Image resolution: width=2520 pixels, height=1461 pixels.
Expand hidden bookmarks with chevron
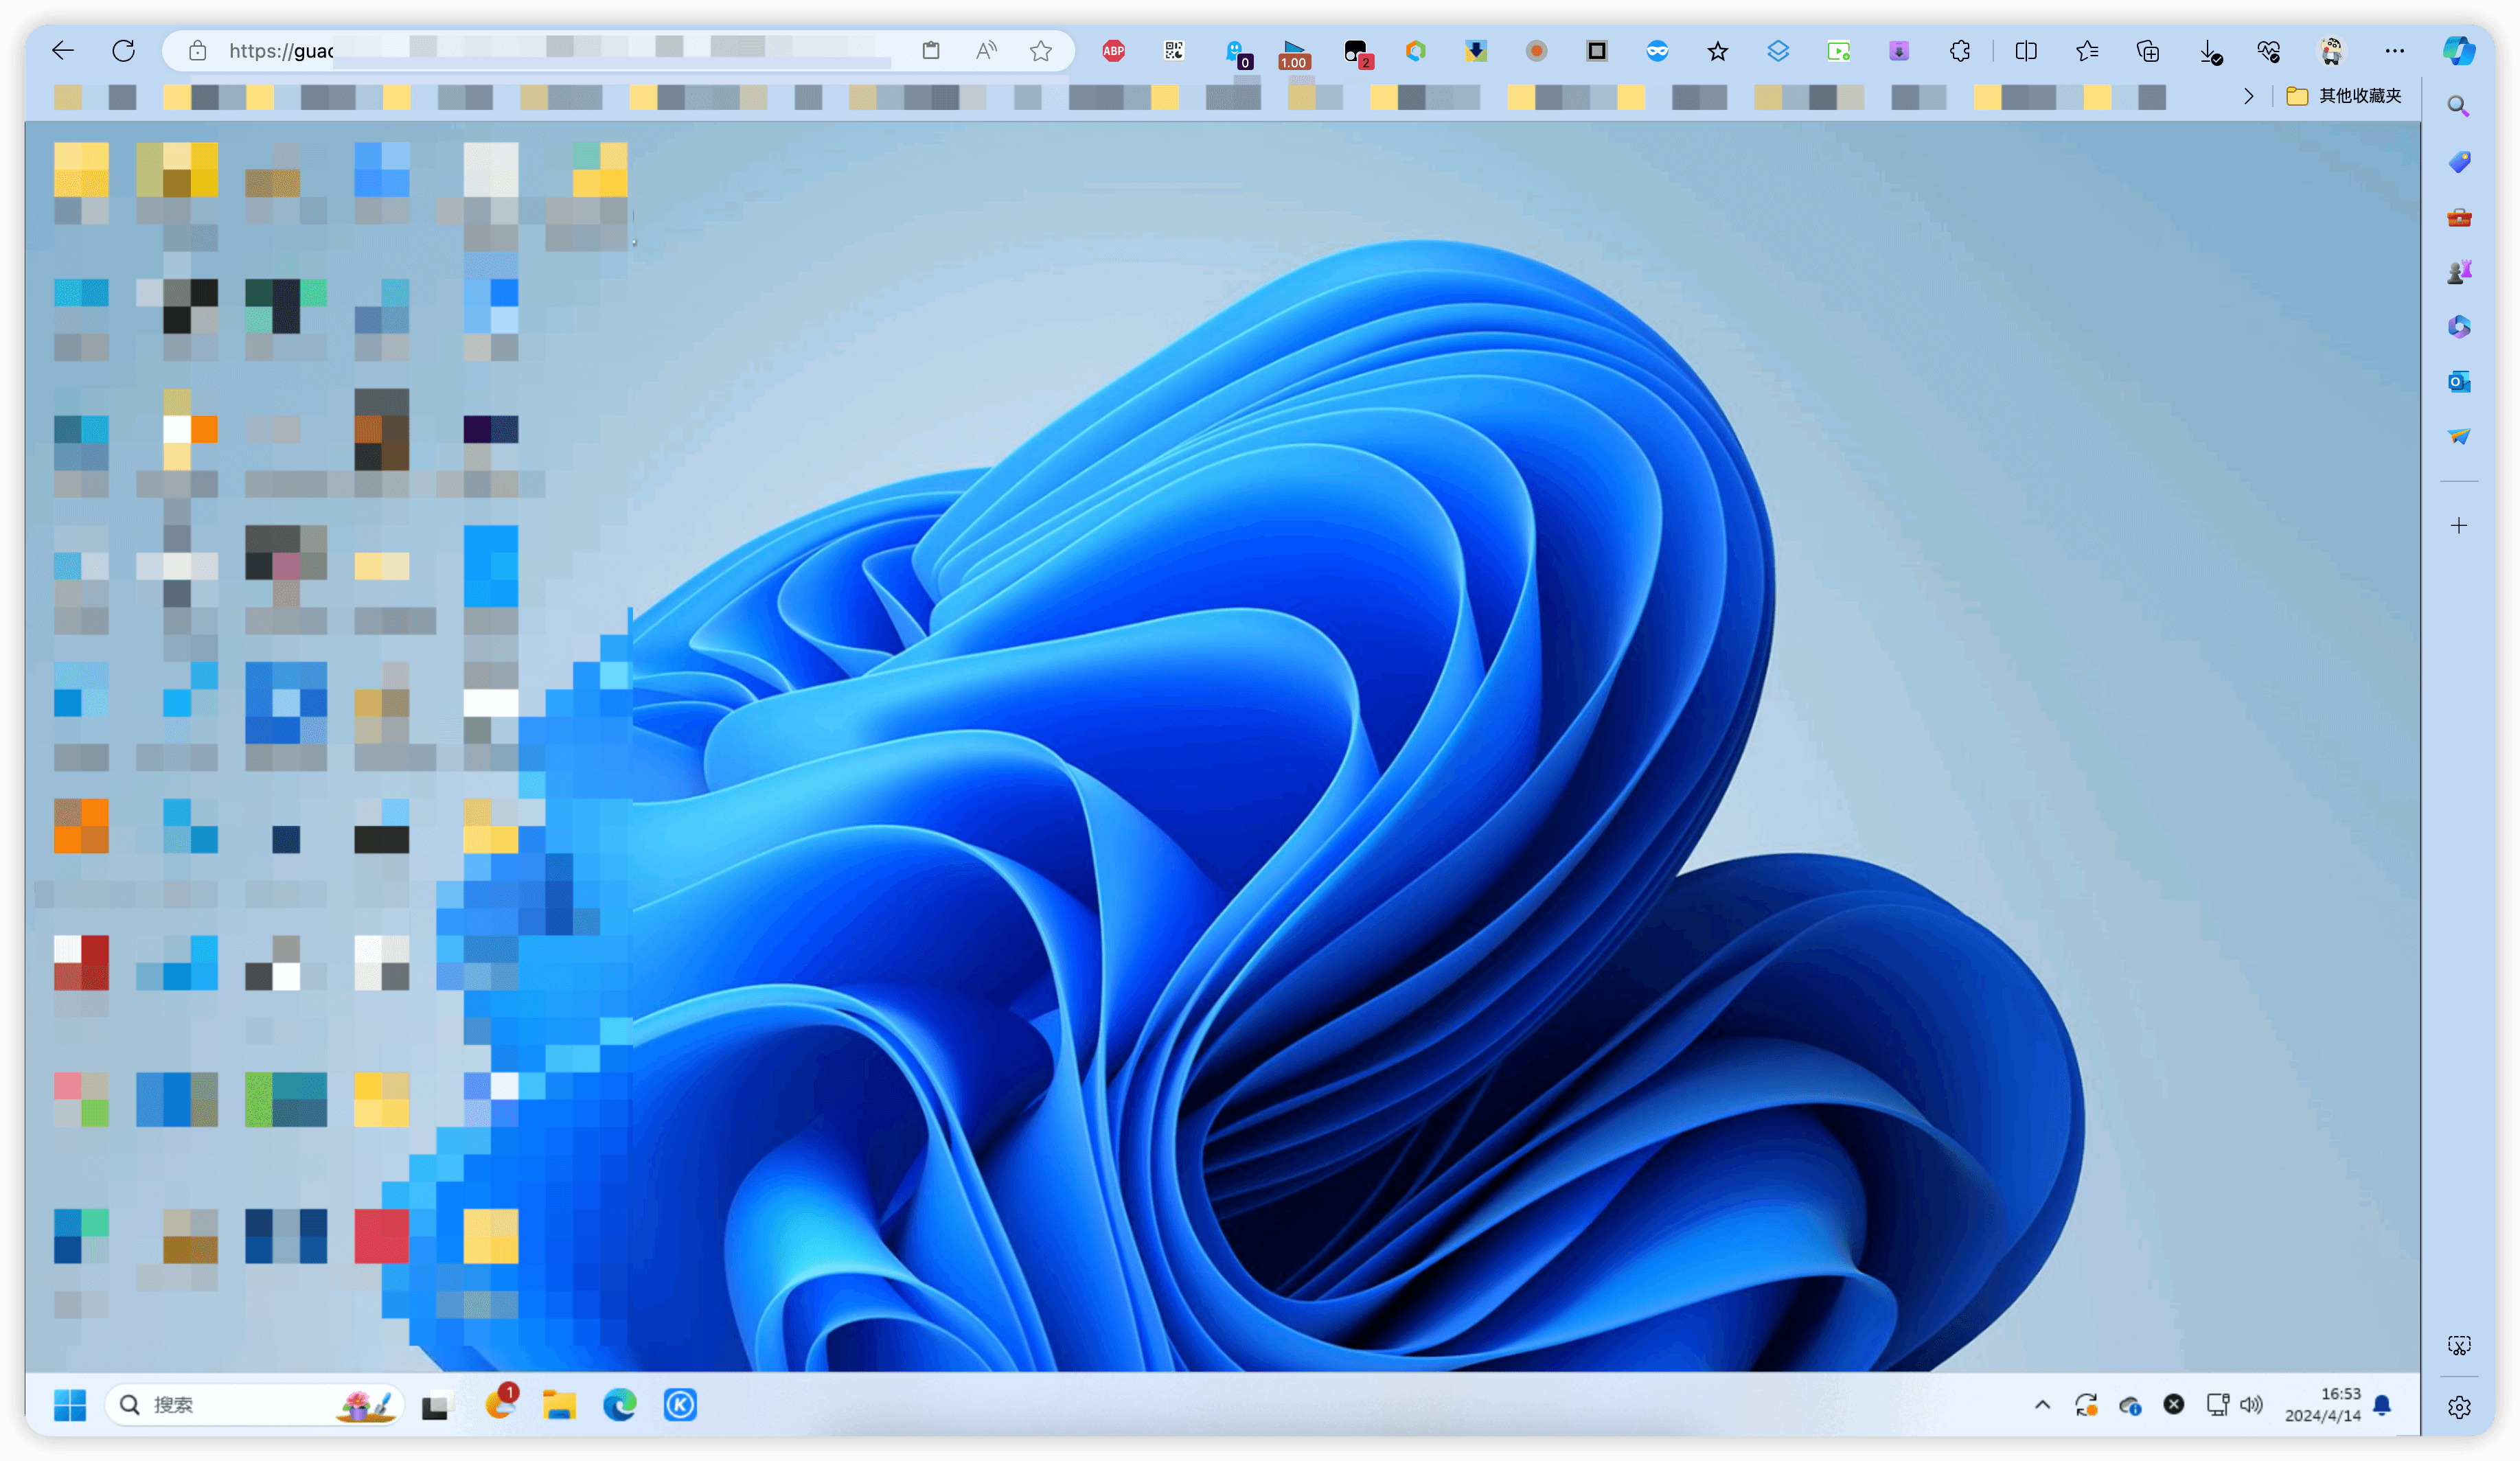pyautogui.click(x=2248, y=96)
